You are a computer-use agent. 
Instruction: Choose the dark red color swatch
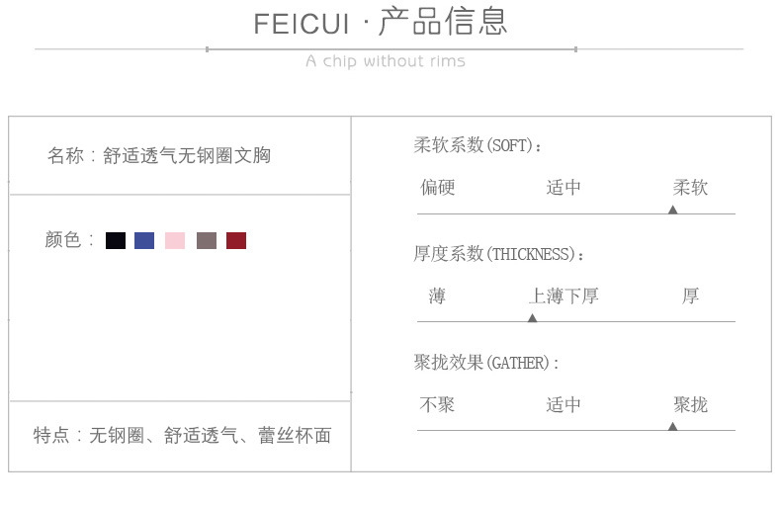point(236,240)
